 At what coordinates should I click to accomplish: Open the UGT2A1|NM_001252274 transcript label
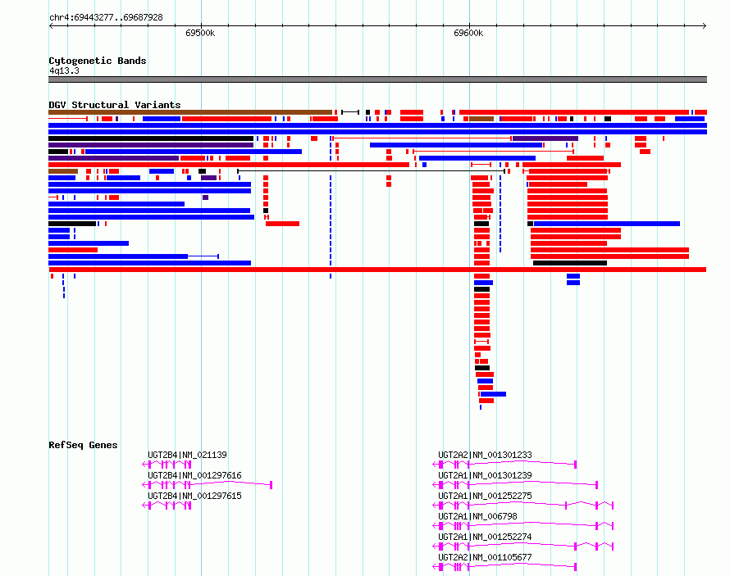(485, 537)
